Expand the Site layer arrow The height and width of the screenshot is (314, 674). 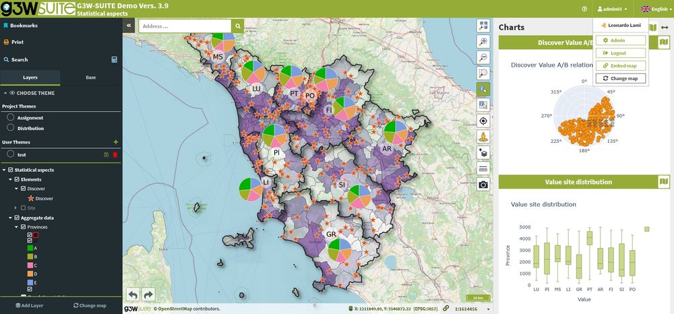coord(17,208)
